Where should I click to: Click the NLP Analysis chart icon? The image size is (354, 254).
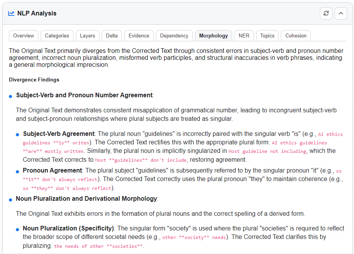pos(11,14)
